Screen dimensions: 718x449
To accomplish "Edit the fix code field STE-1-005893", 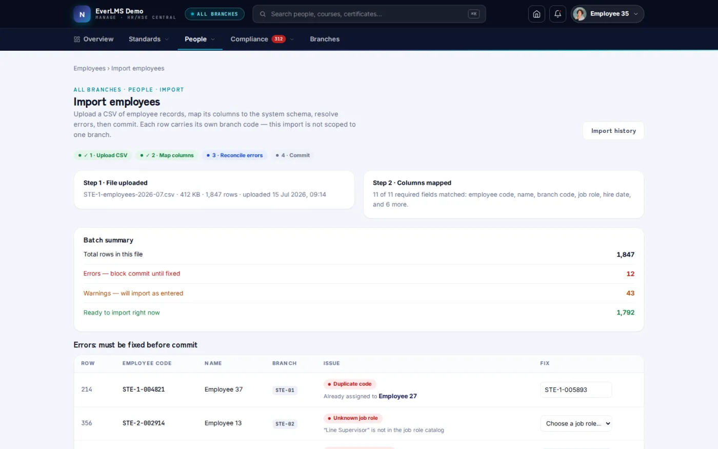I will coord(576,389).
